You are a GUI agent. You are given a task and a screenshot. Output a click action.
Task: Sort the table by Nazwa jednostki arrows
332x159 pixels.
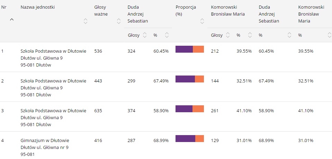(86, 21)
